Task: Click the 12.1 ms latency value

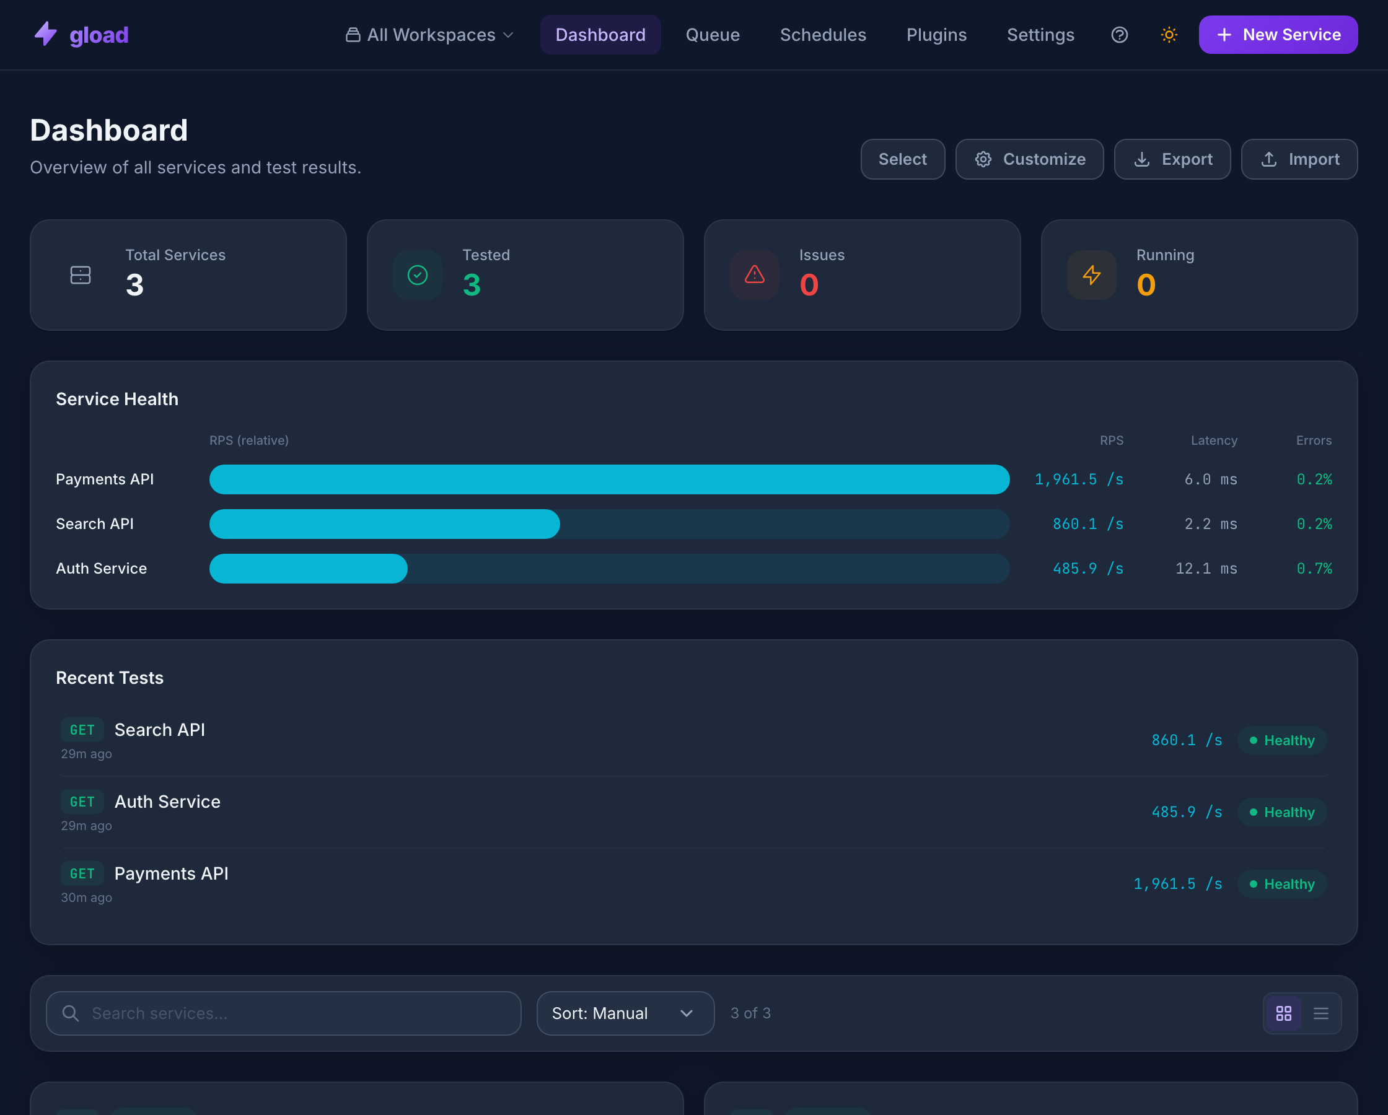Action: (1206, 569)
